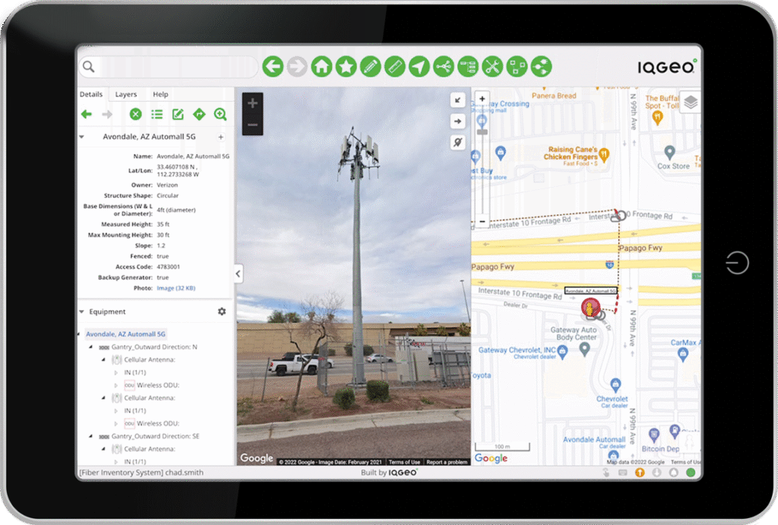Switch to the Layers tab
Screen dimensions: 778x525
click(x=126, y=94)
